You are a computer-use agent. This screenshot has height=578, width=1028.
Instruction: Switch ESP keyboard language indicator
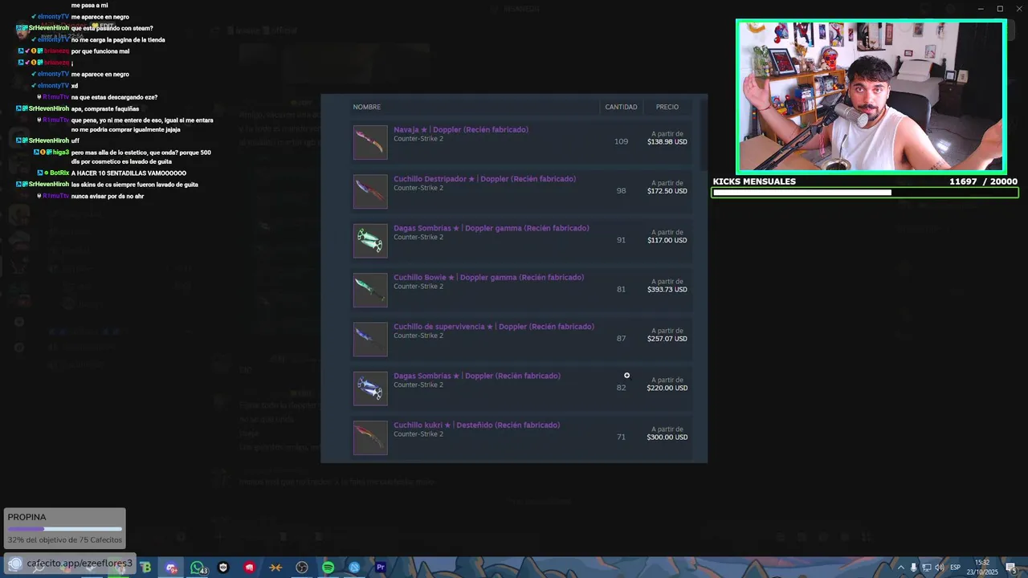point(956,568)
